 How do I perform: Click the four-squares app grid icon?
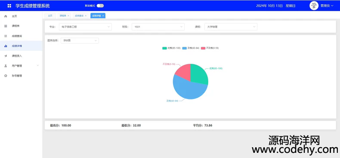pyautogui.click(x=9, y=6)
